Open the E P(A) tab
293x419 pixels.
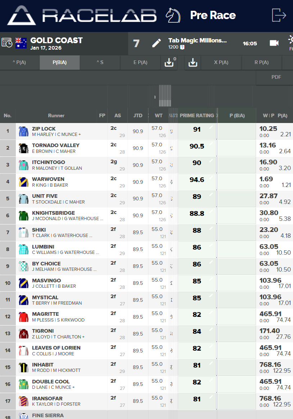140,63
